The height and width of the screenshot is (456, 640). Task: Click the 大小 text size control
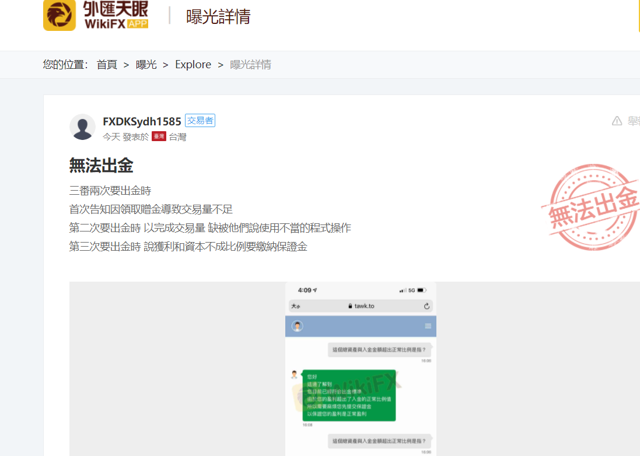[296, 306]
